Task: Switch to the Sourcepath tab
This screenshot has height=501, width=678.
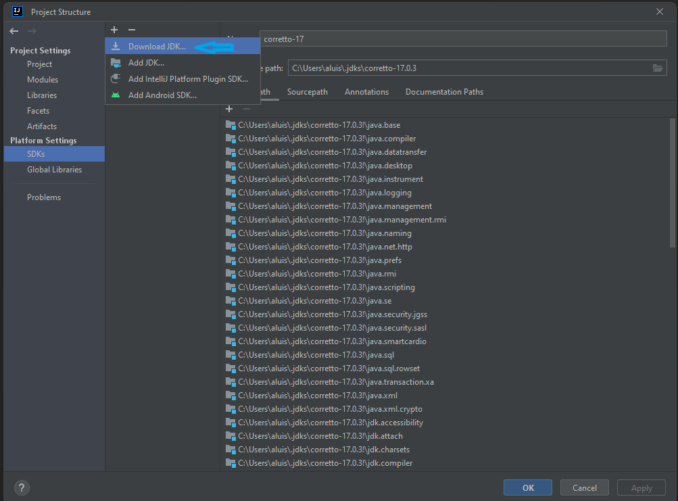Action: click(x=308, y=92)
